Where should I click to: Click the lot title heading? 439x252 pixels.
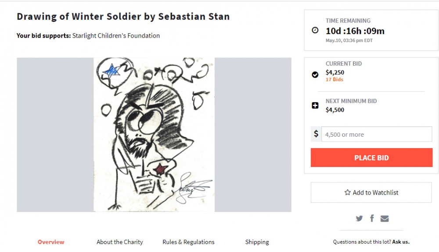pos(123,17)
